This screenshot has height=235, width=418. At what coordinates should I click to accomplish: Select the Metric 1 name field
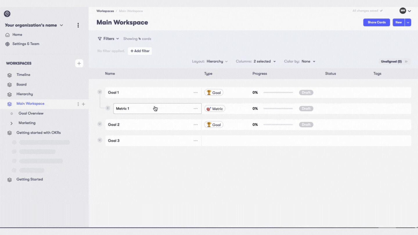[157, 109]
